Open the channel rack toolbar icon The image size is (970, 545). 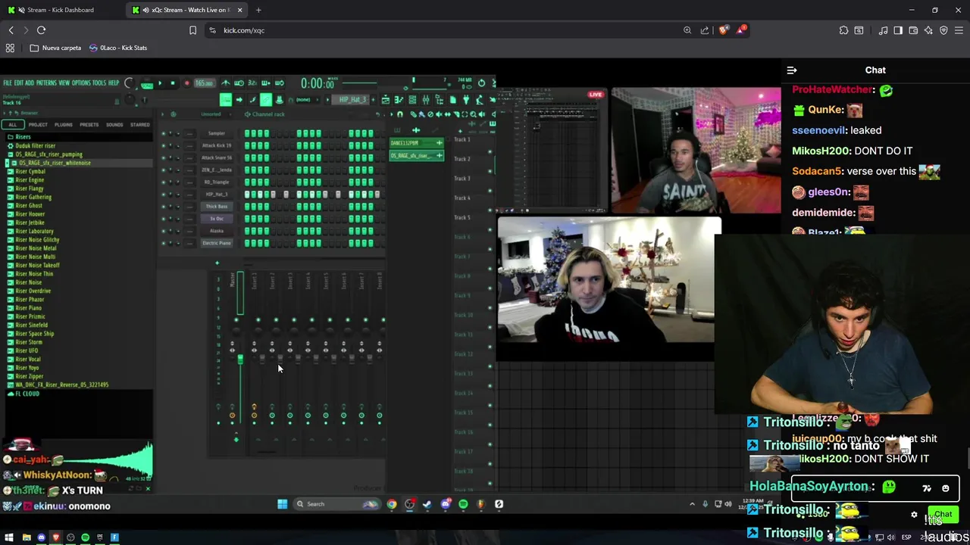(411, 99)
